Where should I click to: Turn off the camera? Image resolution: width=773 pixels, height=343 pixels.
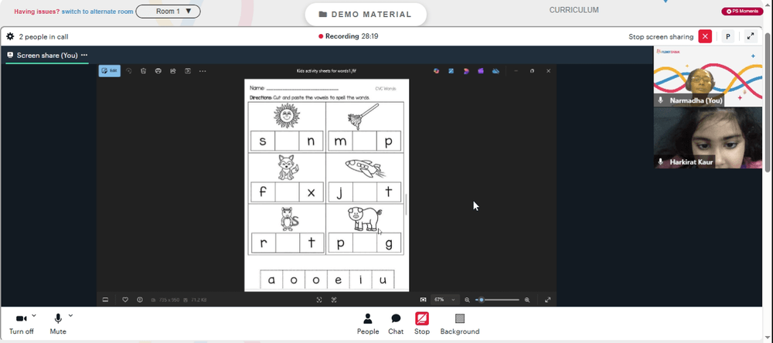(21, 324)
